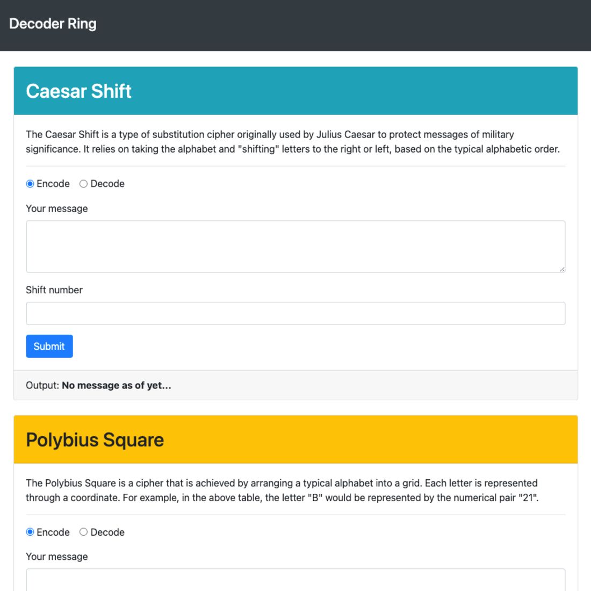Click the Polybius Square description paragraph
The image size is (591, 591).
click(x=282, y=490)
